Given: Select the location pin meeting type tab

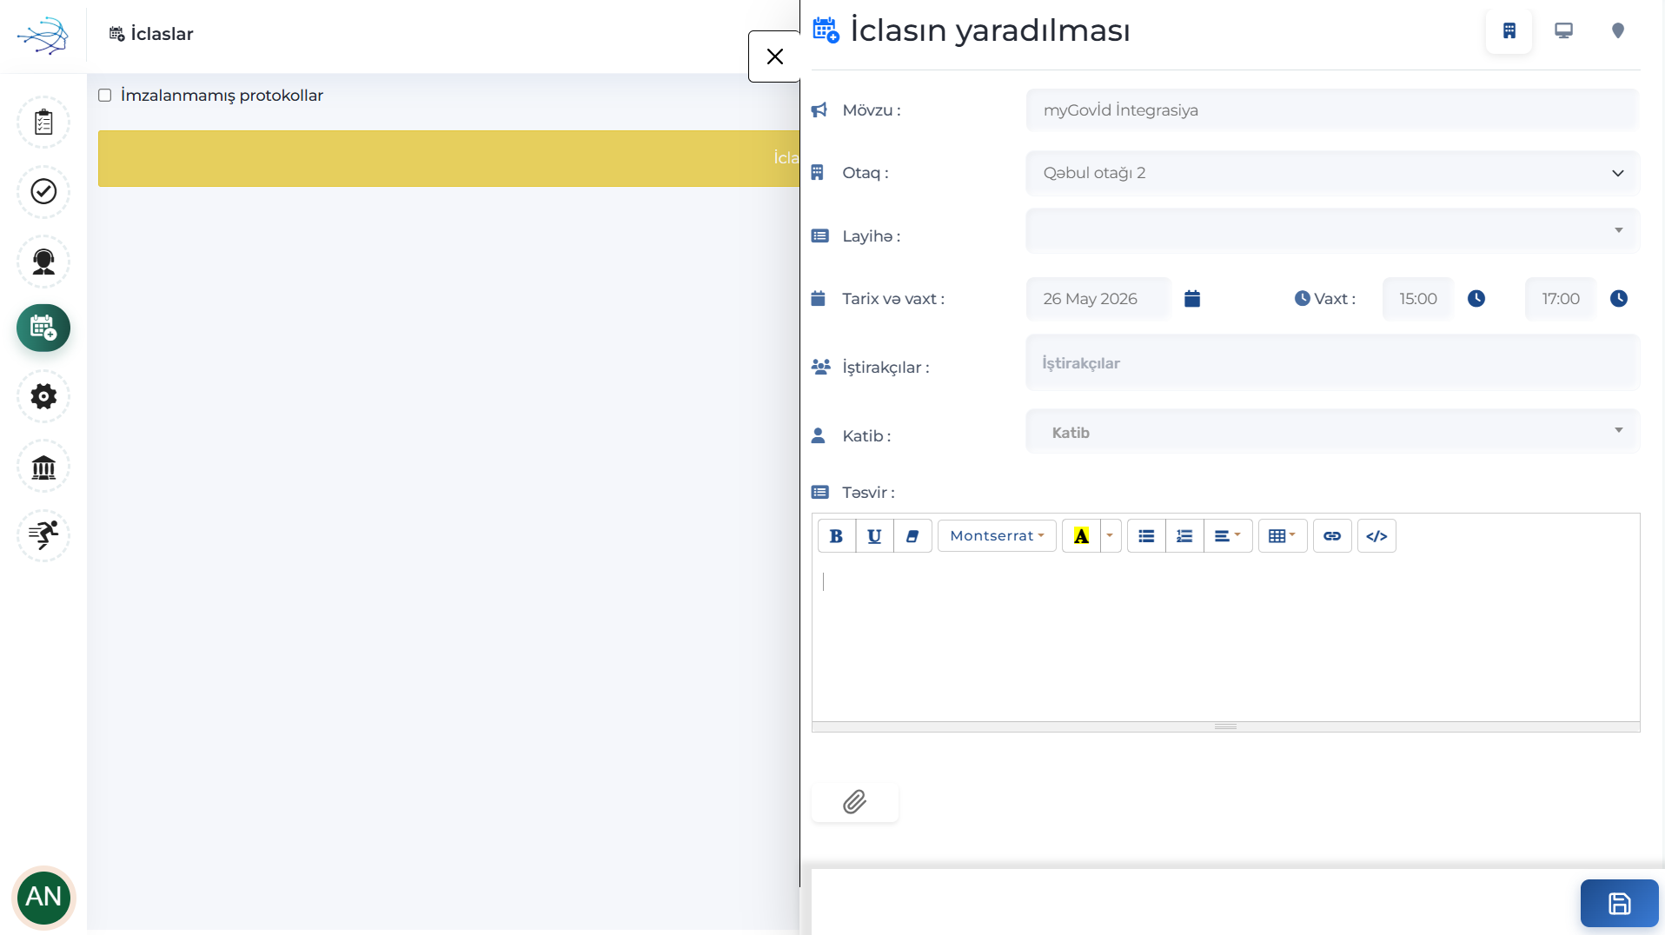Looking at the screenshot, I should pyautogui.click(x=1617, y=31).
